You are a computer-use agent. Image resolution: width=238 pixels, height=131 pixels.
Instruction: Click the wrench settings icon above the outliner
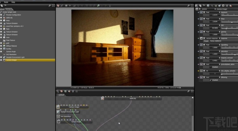pos(50,5)
